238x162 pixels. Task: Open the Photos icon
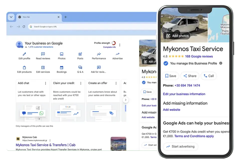coord(62,54)
